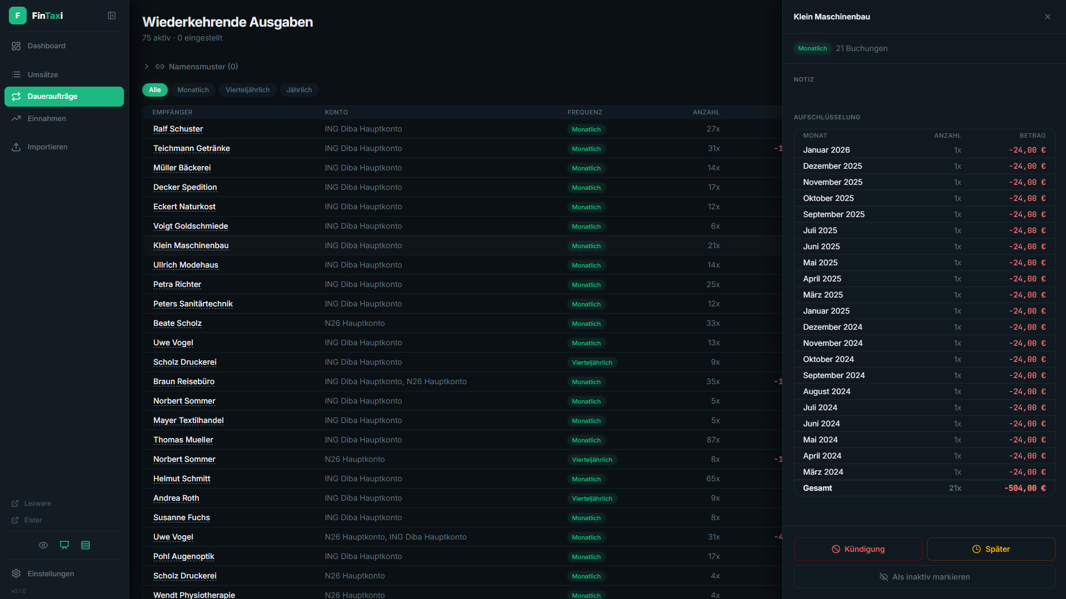Image resolution: width=1066 pixels, height=599 pixels.
Task: Close the Klein Maschinenbau detail panel
Action: point(1047,17)
